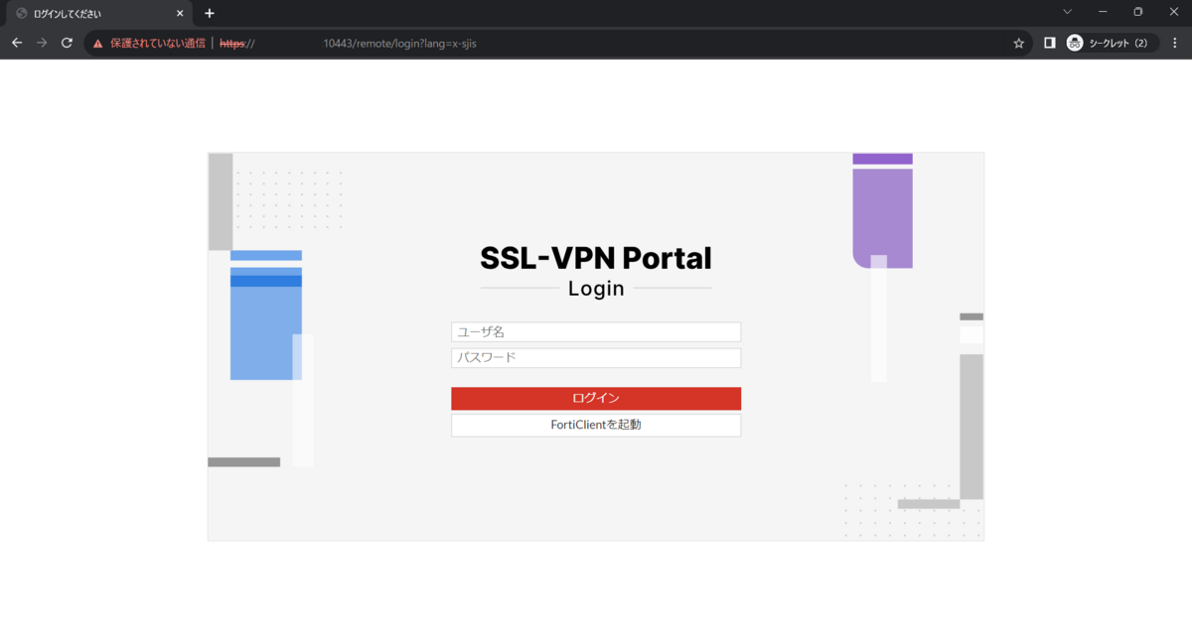The image size is (1192, 633).
Task: Close the ログインしてください tab
Action: (x=179, y=13)
